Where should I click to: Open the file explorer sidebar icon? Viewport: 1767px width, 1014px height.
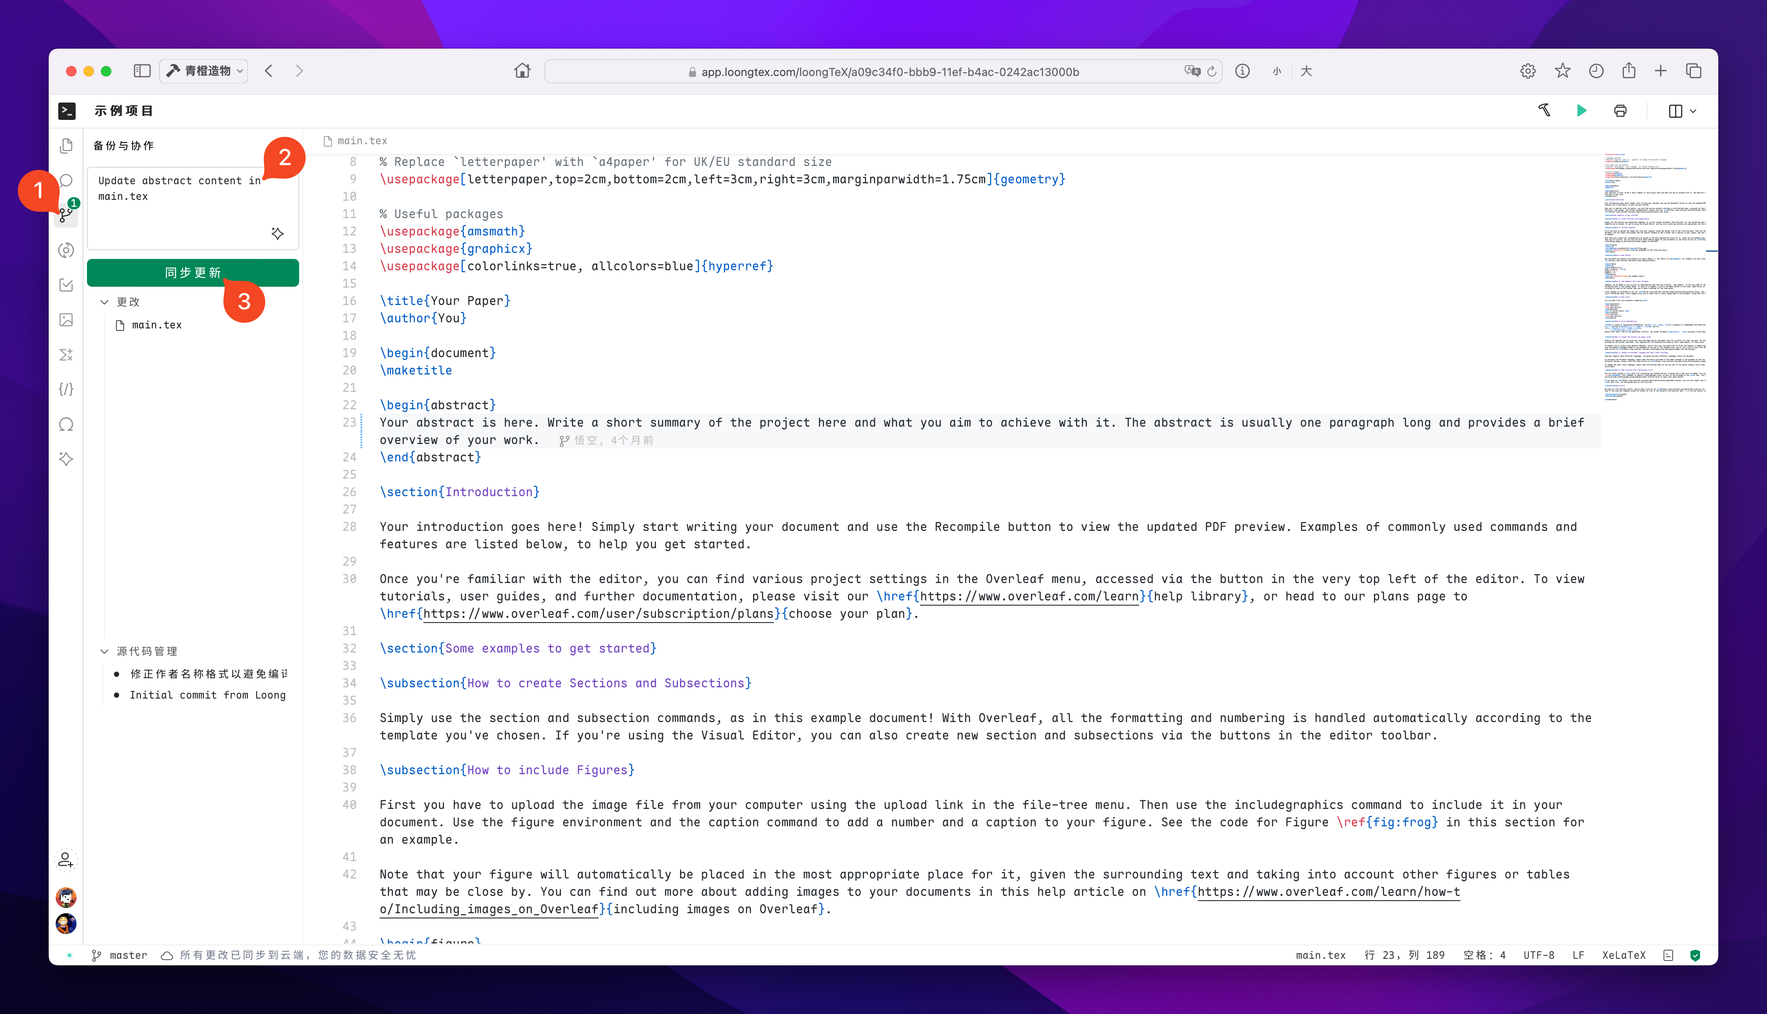[66, 146]
